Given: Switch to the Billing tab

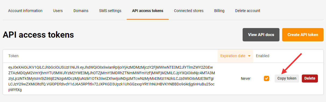Looking at the screenshot, I should pos(219,11).
